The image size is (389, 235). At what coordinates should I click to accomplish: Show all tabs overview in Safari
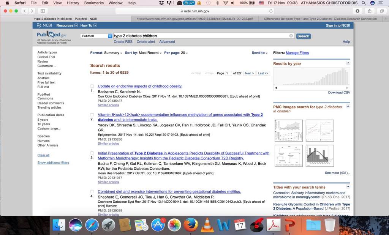[381, 11]
